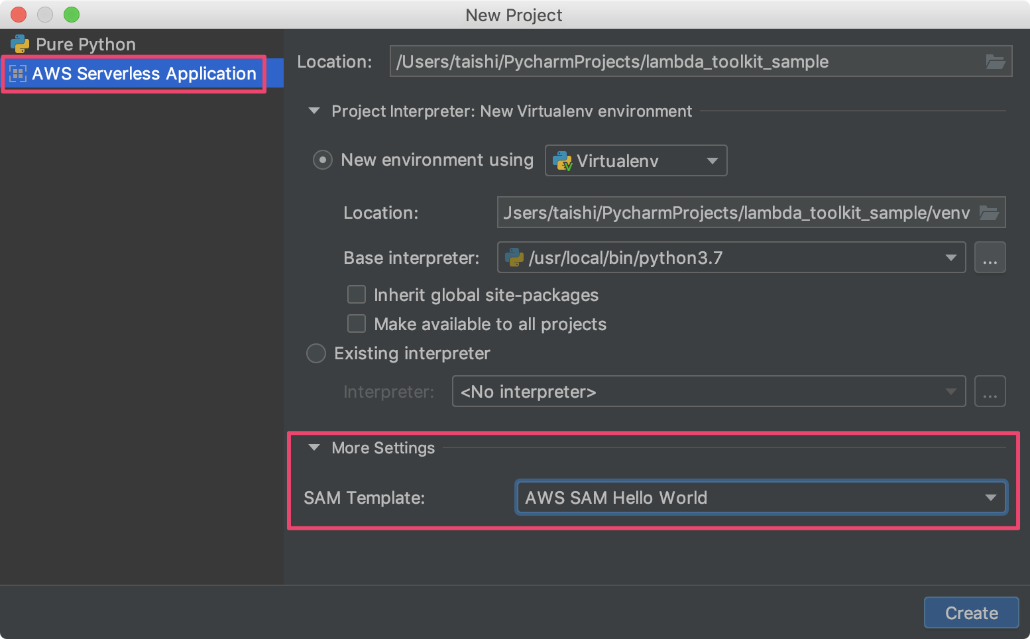Click the ellipsis button next to the Interpreter field
The image size is (1030, 639).
990,391
